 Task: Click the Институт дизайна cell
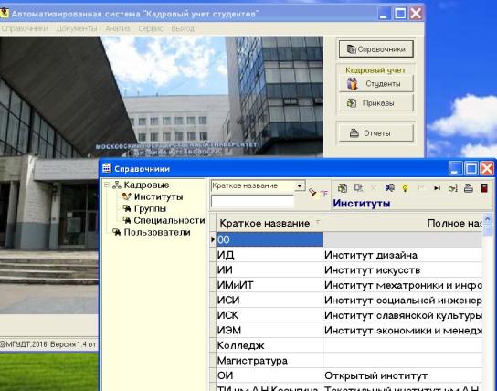coord(403,255)
